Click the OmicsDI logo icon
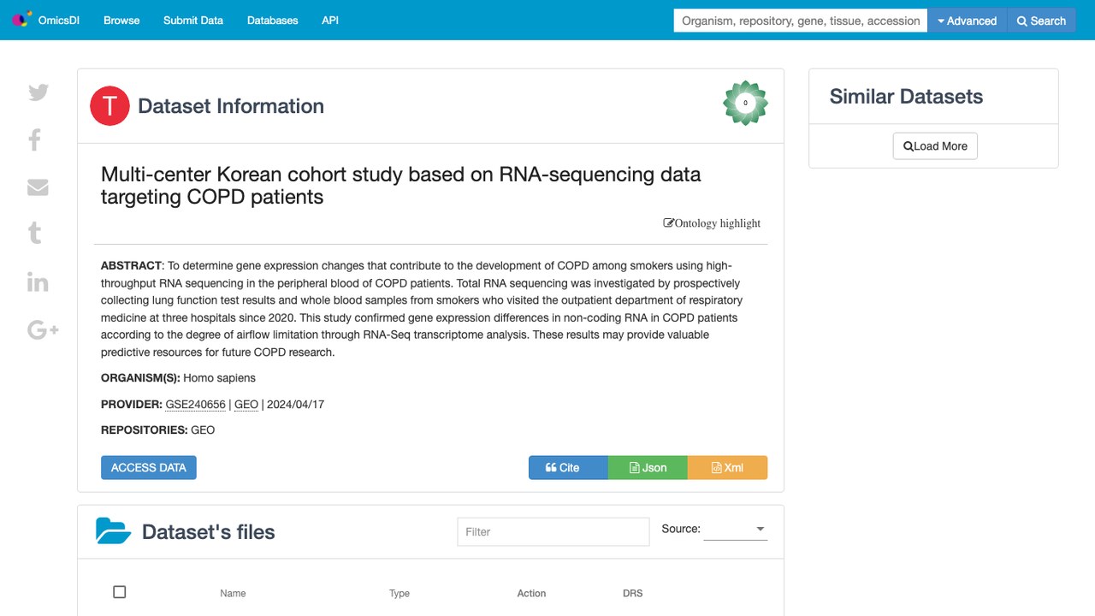The width and height of the screenshot is (1095, 616). click(x=21, y=20)
